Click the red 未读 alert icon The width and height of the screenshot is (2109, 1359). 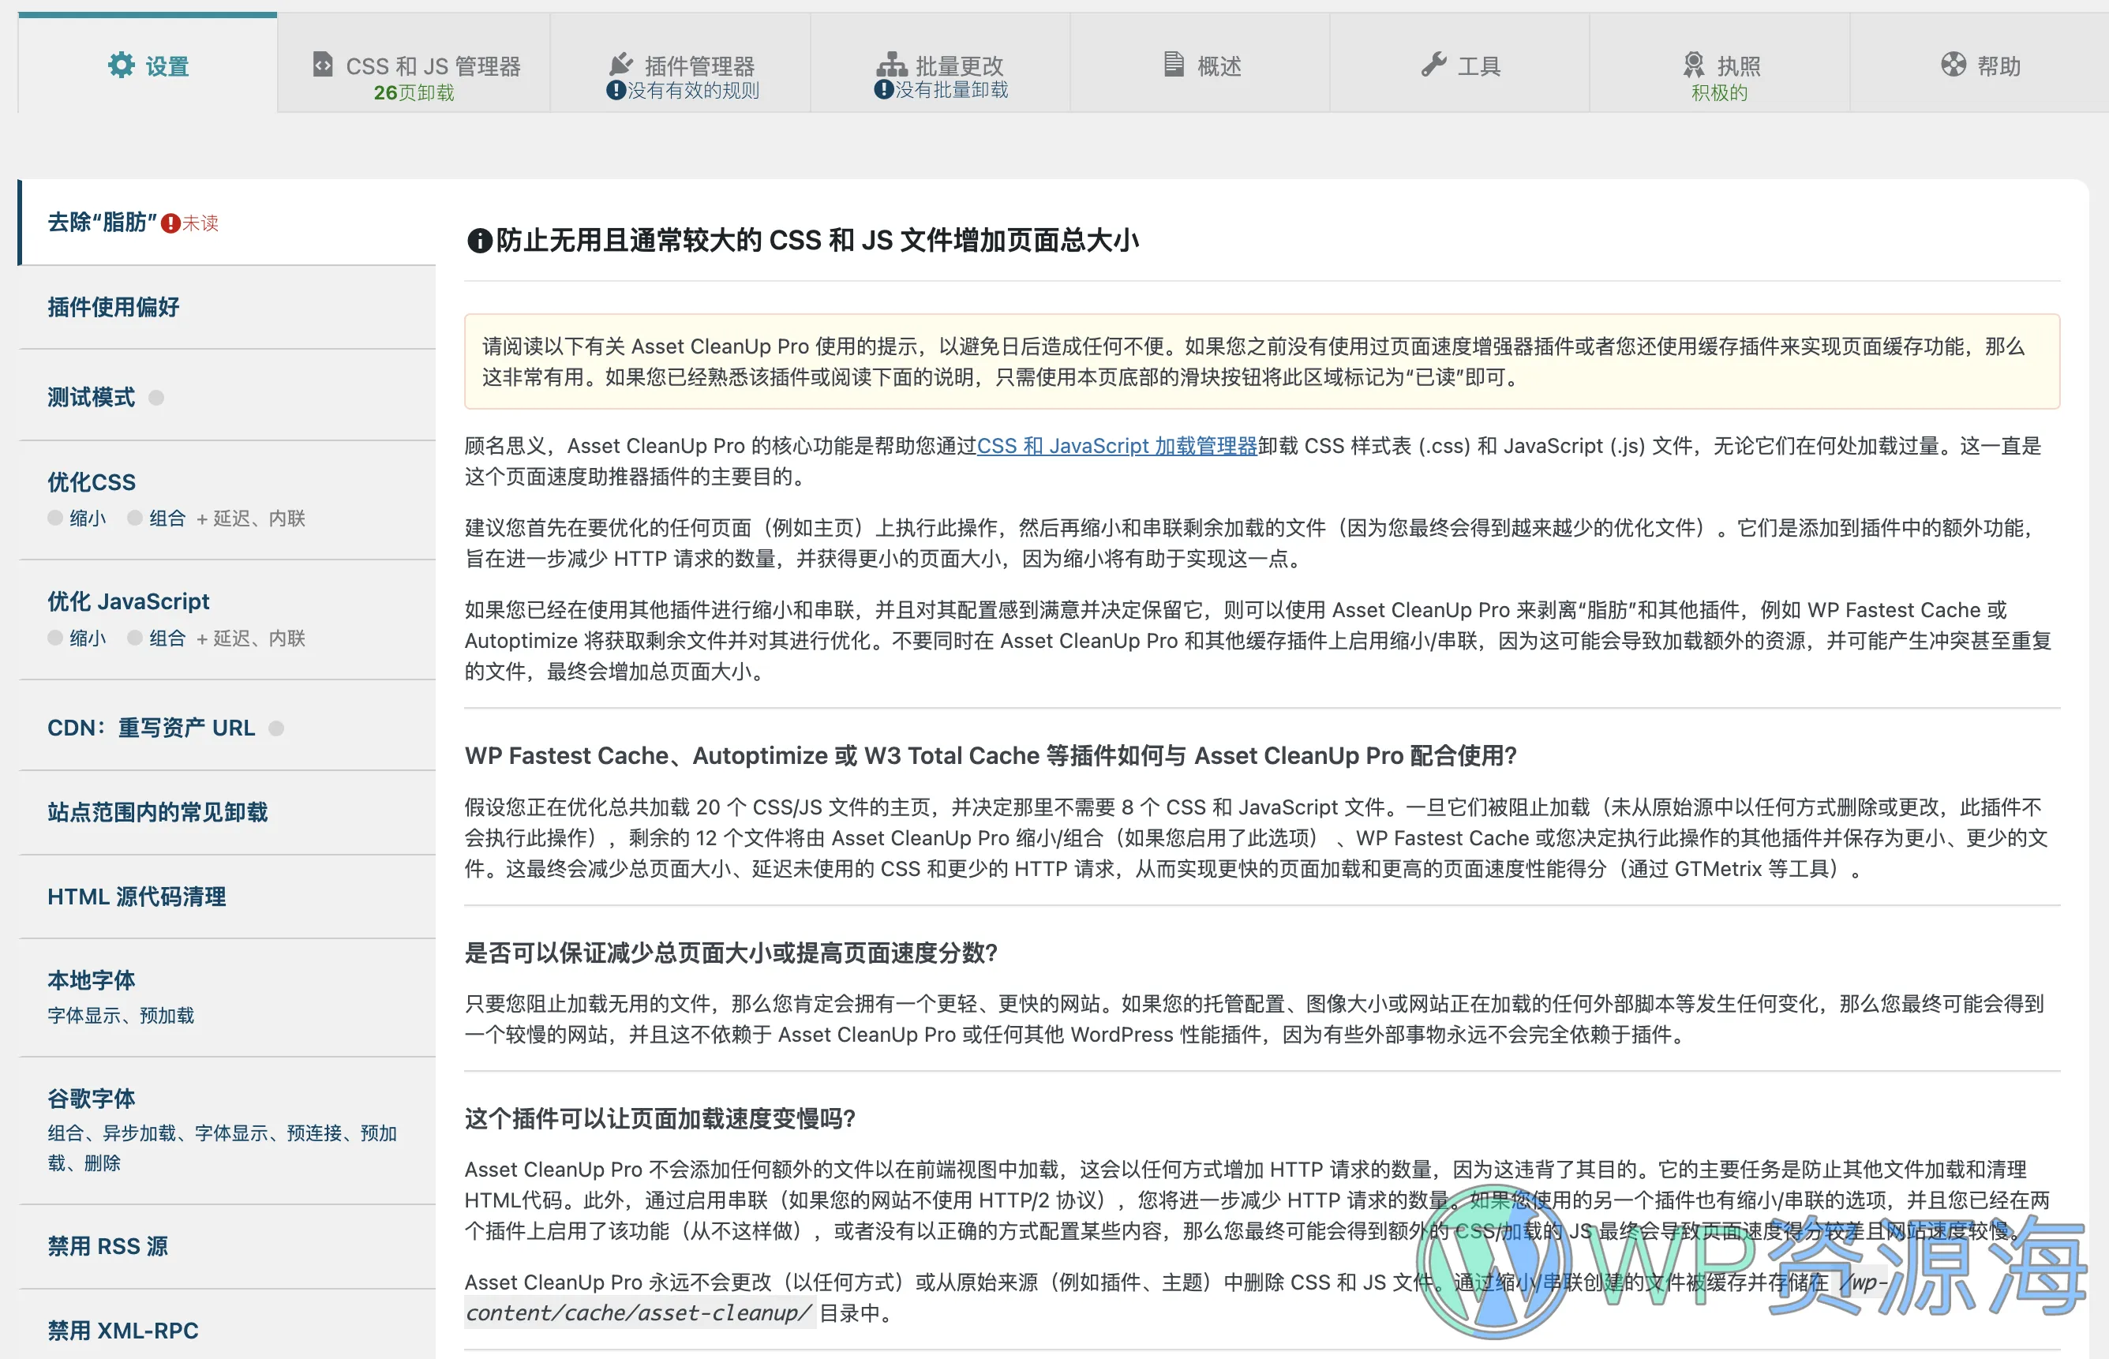coord(170,223)
